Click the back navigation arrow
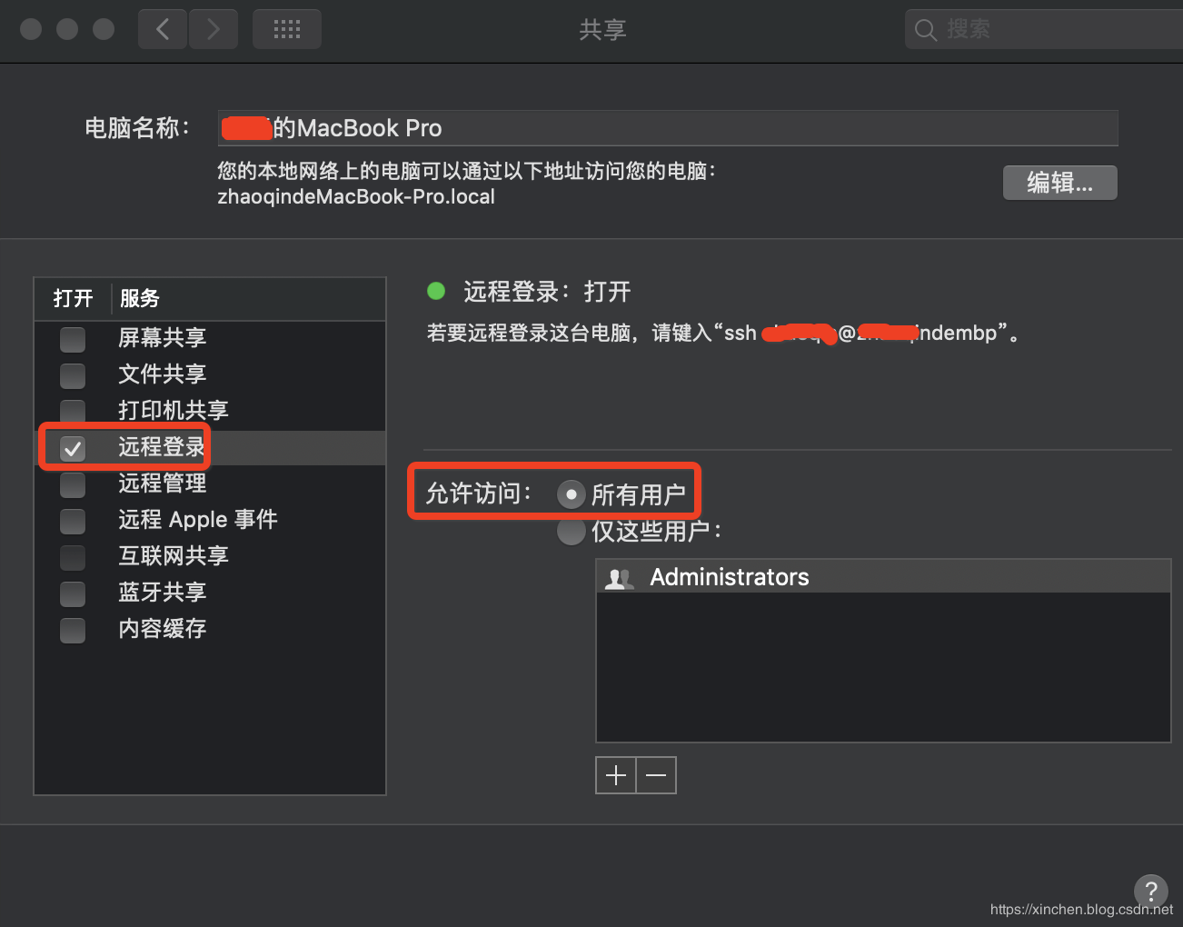The height and width of the screenshot is (927, 1183). point(162,28)
